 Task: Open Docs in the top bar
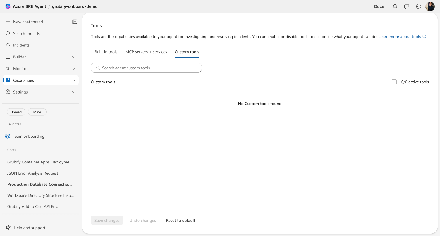pos(379,6)
